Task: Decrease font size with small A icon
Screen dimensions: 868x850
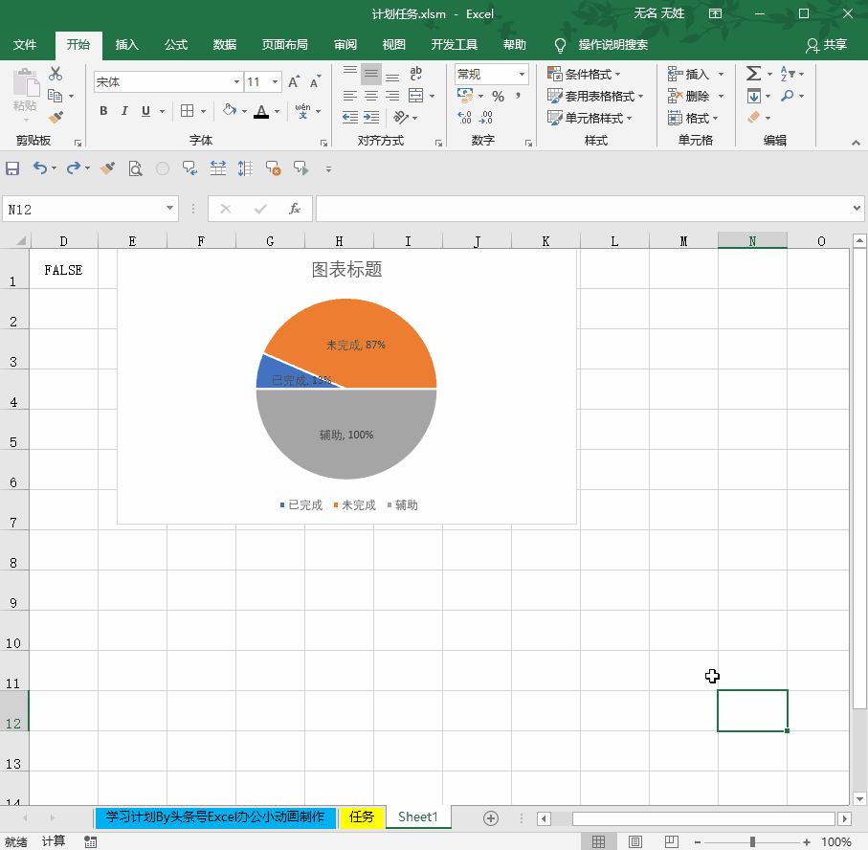Action: [315, 82]
